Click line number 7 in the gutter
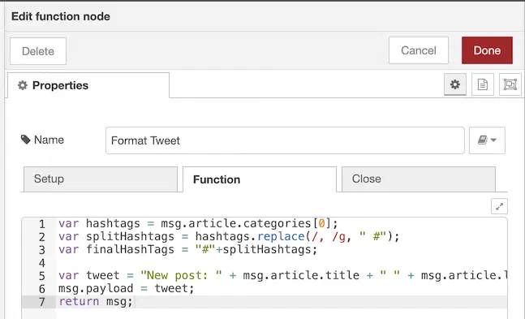Image resolution: width=525 pixels, height=319 pixels. click(42, 302)
